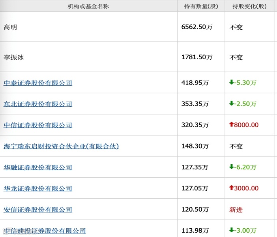Screen dimensions: 277x237
Task: Open 华融证券股份有限公司 link
Action: (38, 167)
